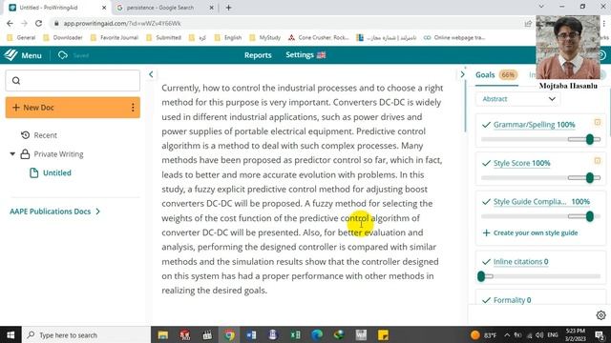
Task: Open the General bookmarks folder
Action: point(21,38)
